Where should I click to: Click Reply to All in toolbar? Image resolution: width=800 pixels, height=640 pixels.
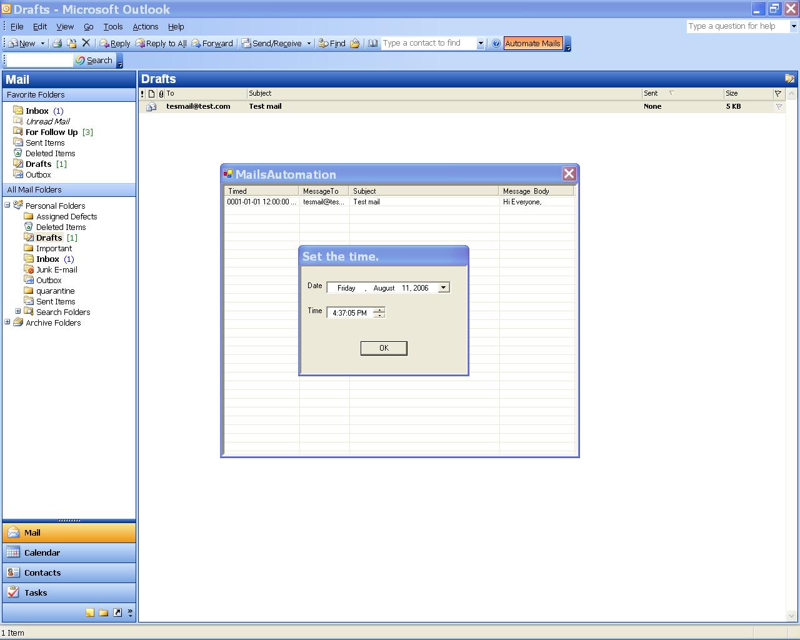click(161, 43)
